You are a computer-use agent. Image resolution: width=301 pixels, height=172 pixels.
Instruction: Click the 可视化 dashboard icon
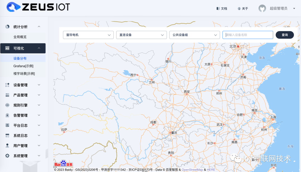click(7, 48)
